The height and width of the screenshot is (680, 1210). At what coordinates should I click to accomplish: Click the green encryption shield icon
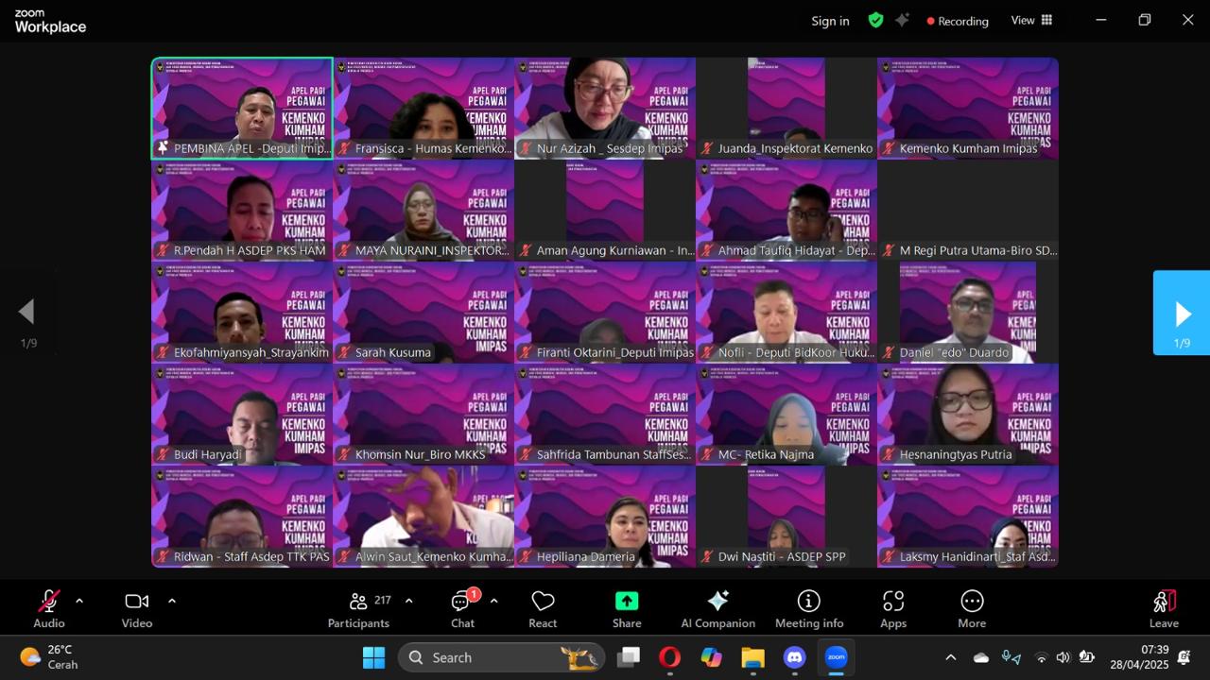(875, 20)
